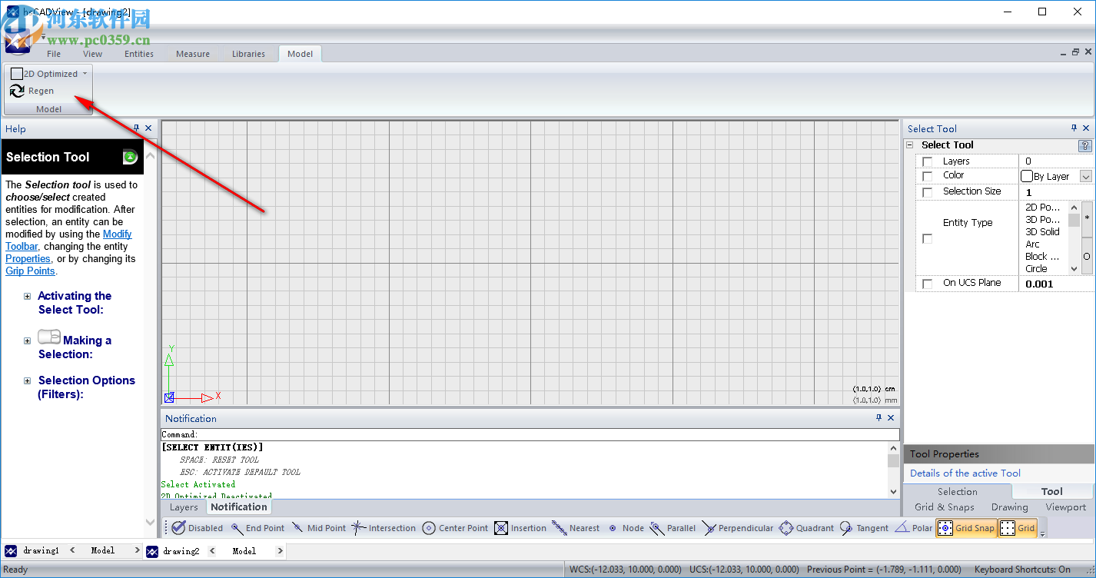Viewport: 1096px width, 578px height.
Task: Click the hsCADView application logo button
Action: 17,40
